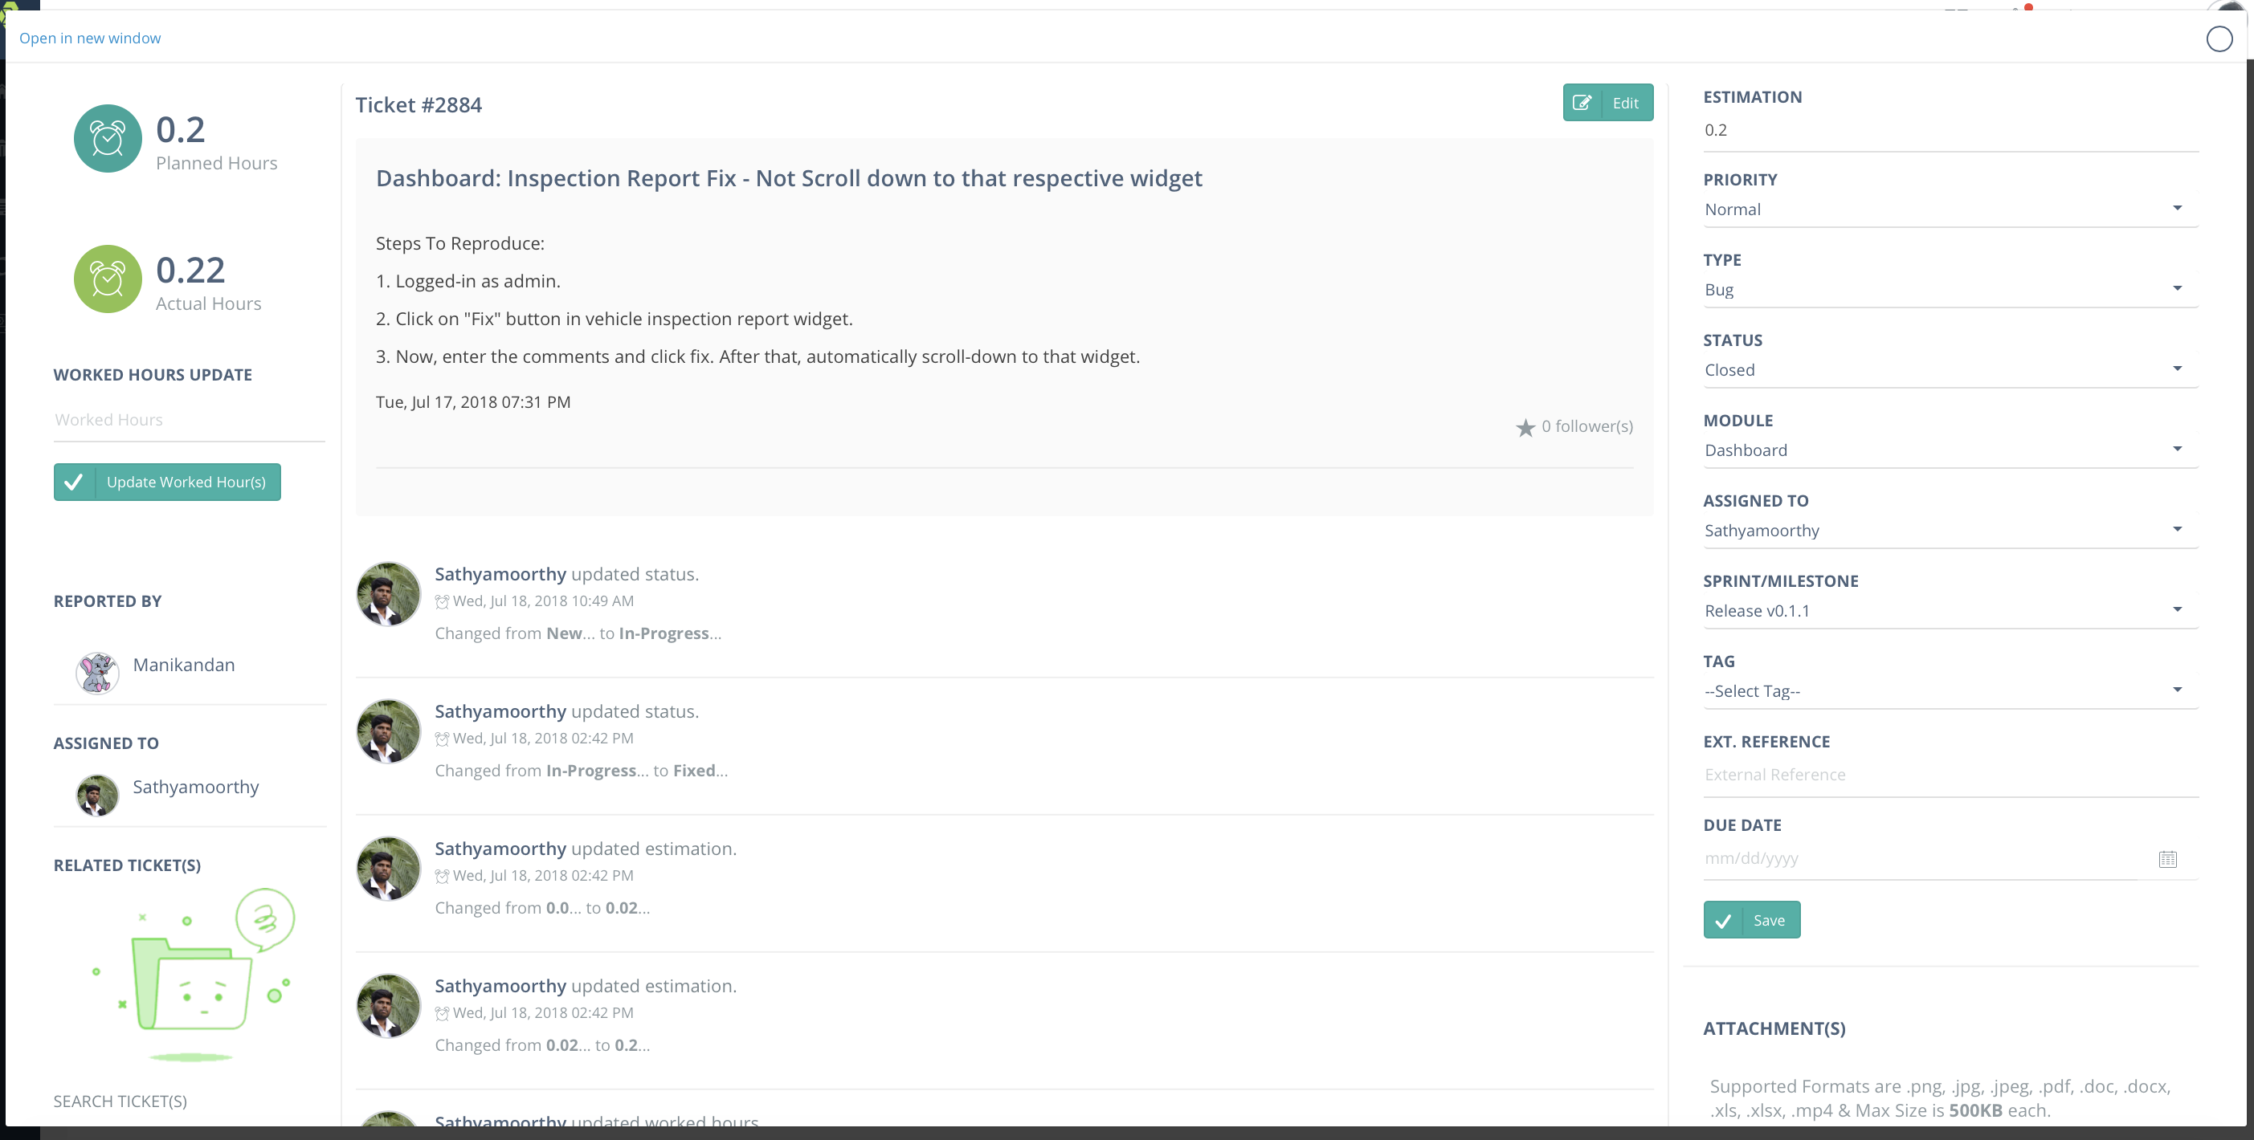Click the ATTACHMENT(S) heading
Viewport: 2254px width, 1140px height.
pos(1774,1029)
